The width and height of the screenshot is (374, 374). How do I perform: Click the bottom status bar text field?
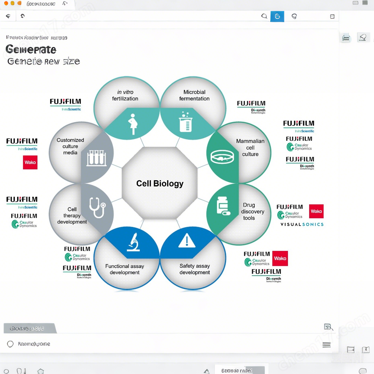pyautogui.click(x=240, y=370)
